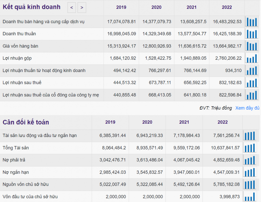Click the value 4,547,009.31

point(226,172)
